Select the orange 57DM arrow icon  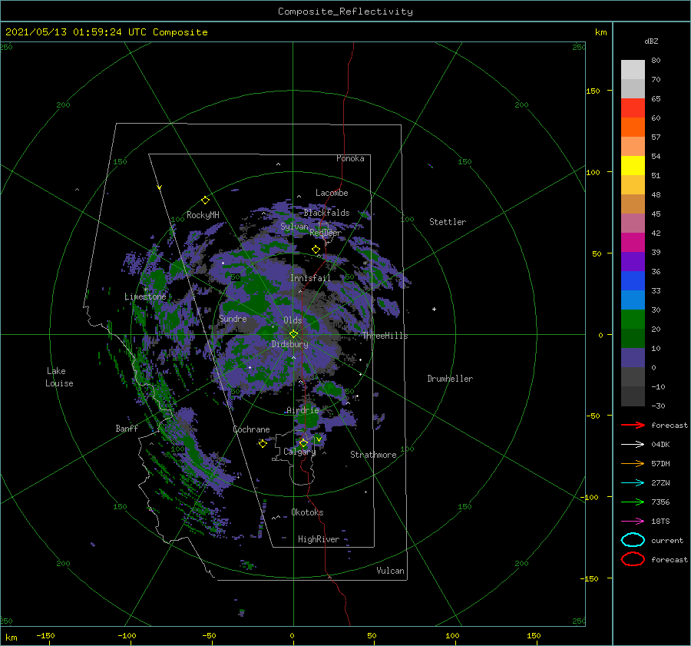coord(633,463)
